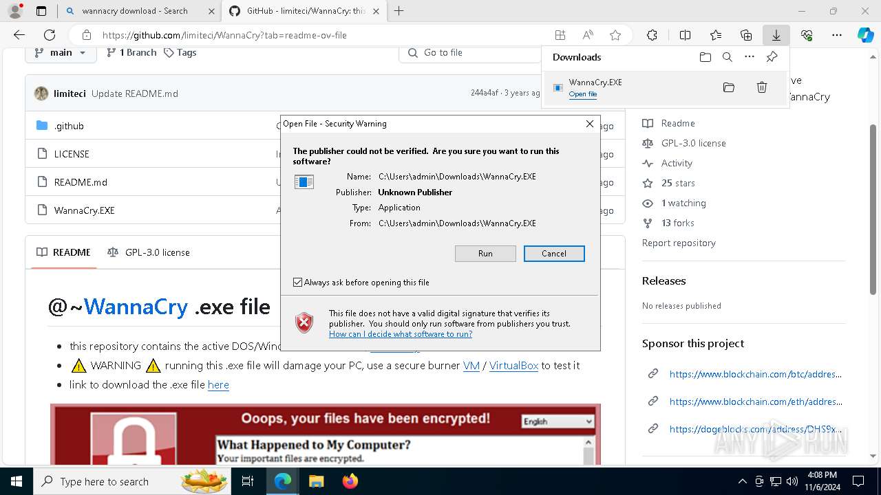Open the 1 Branch link
881x495 pixels.
click(131, 52)
